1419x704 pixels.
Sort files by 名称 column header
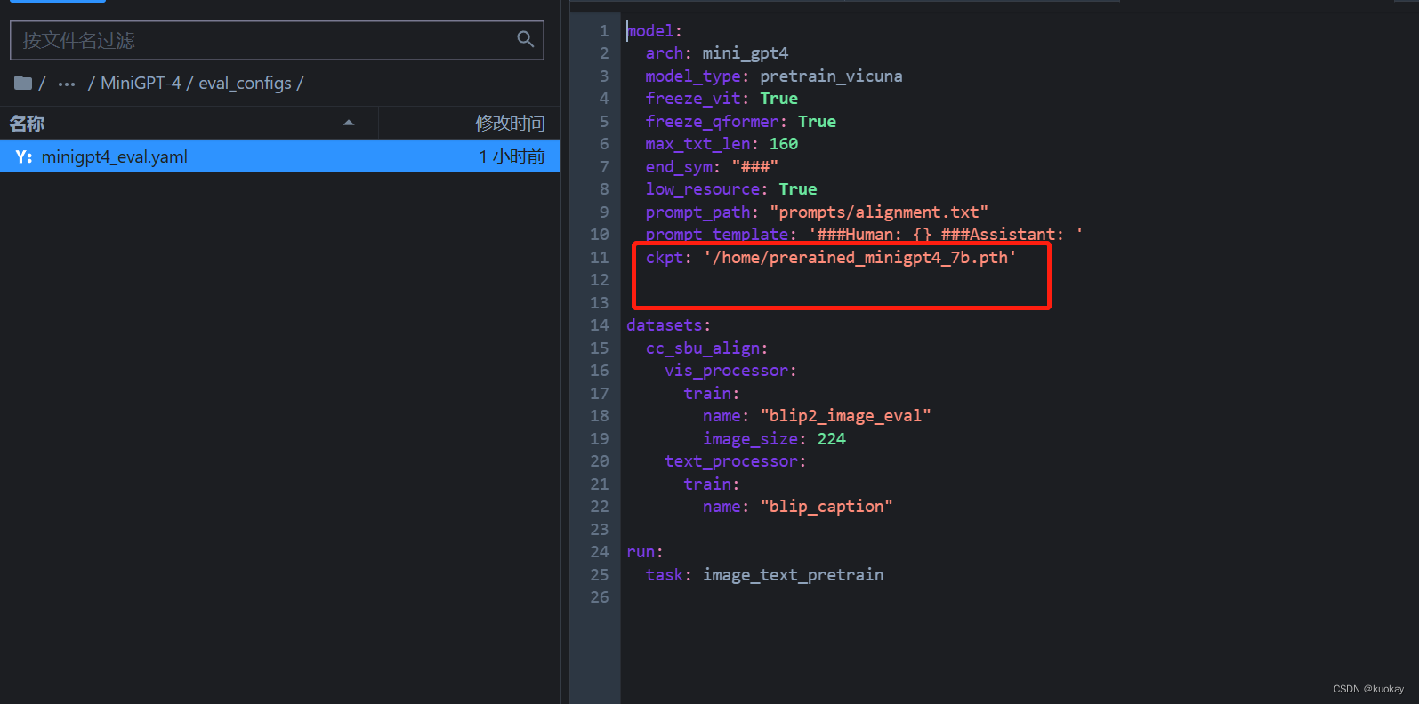tap(27, 124)
